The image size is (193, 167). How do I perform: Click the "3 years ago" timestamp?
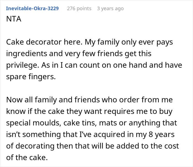pos(110,9)
